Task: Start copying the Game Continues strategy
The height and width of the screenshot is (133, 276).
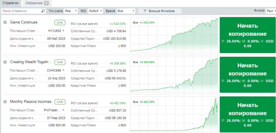Action: click(x=247, y=35)
